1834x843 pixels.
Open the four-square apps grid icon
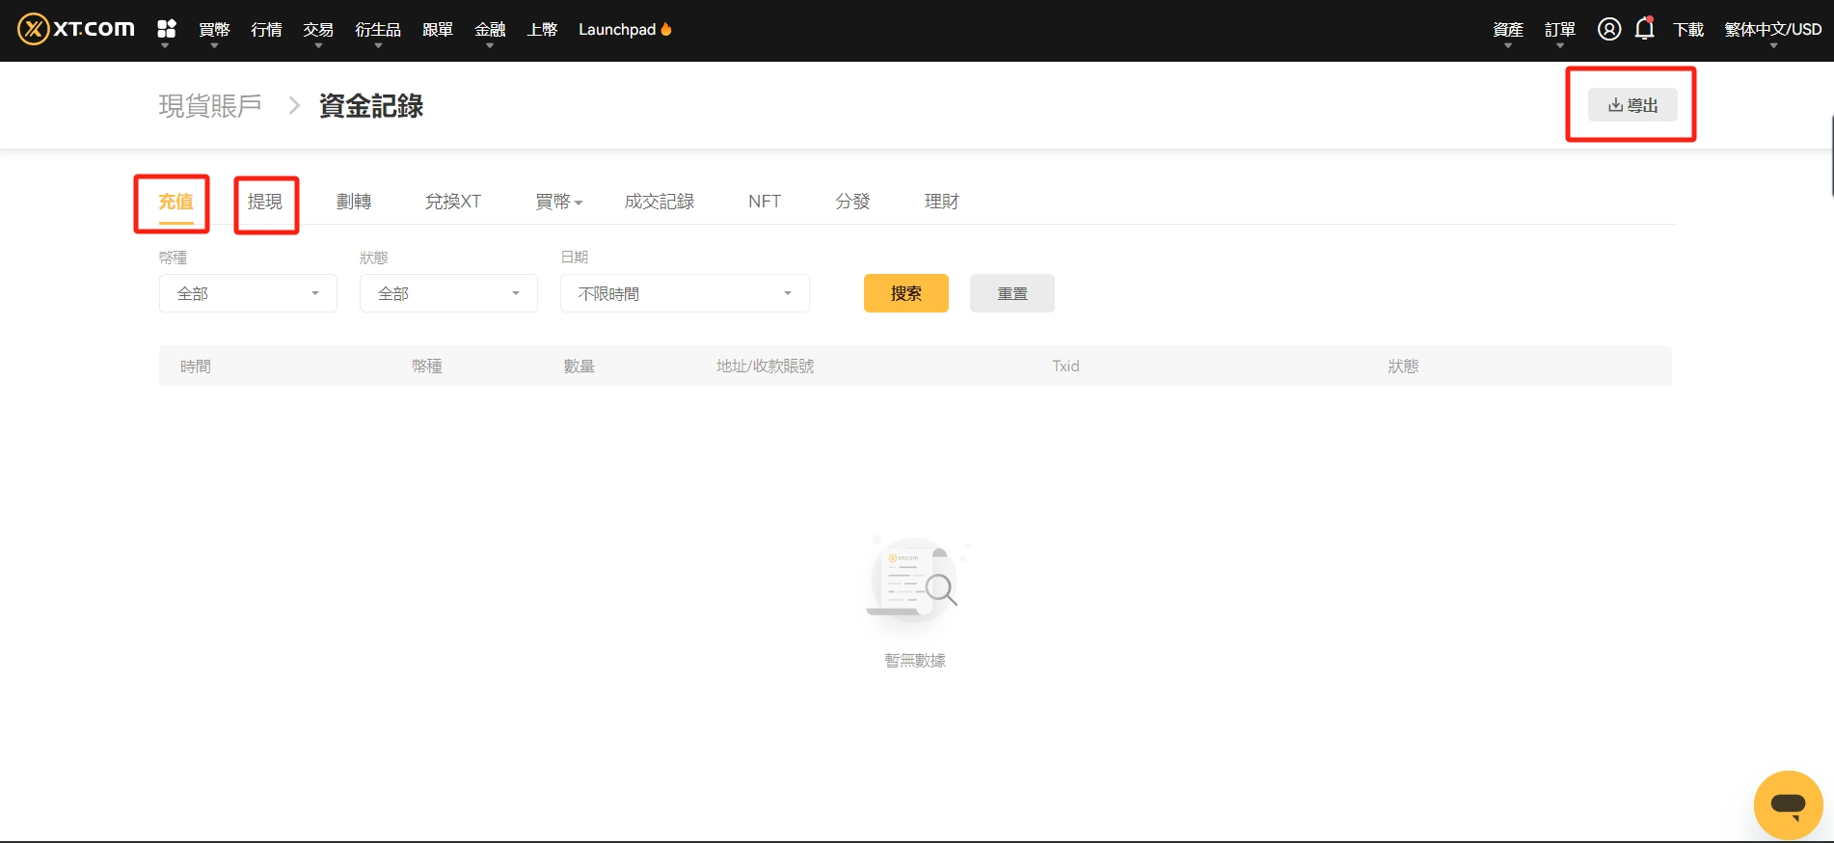pyautogui.click(x=167, y=29)
